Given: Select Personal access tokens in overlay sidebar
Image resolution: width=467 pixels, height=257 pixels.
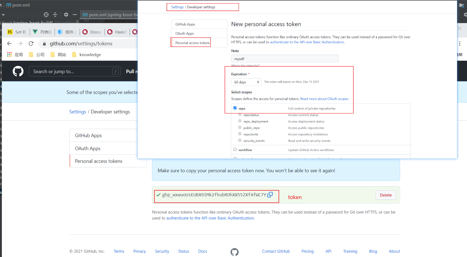Looking at the screenshot, I should [x=199, y=43].
